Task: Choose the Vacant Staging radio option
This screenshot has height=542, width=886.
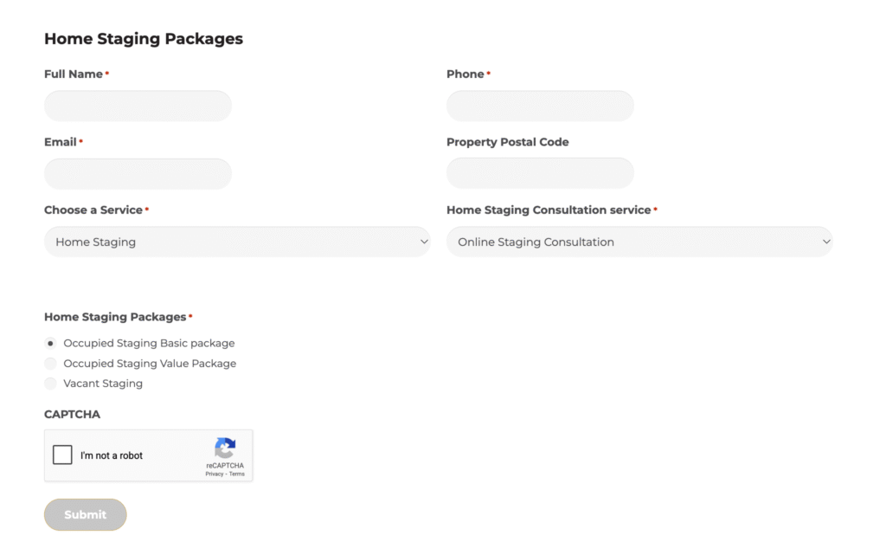Action: pos(50,384)
